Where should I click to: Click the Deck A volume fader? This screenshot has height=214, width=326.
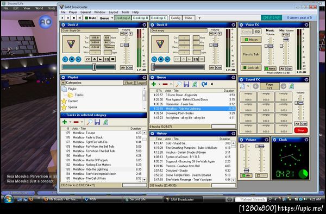click(x=126, y=45)
